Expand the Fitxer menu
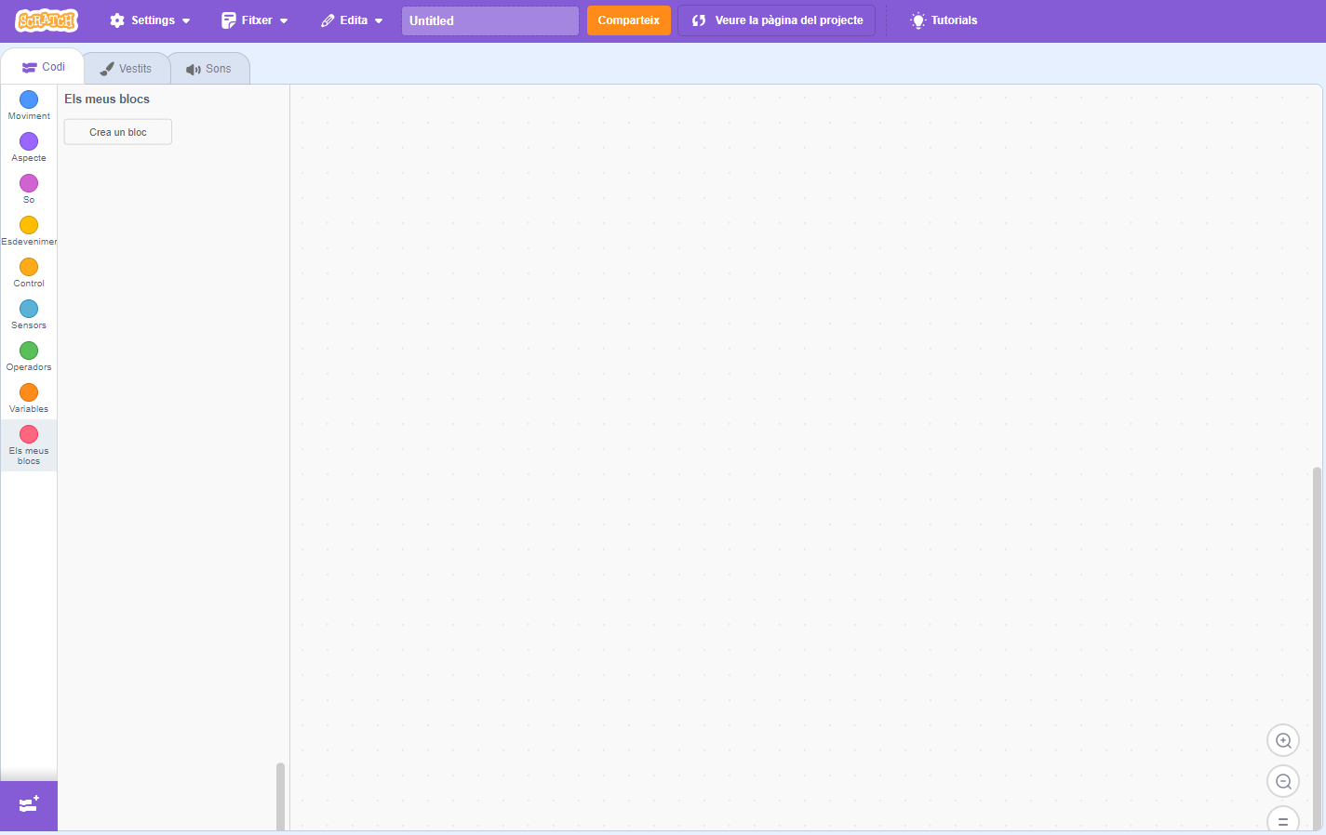Image resolution: width=1326 pixels, height=835 pixels. pos(254,20)
